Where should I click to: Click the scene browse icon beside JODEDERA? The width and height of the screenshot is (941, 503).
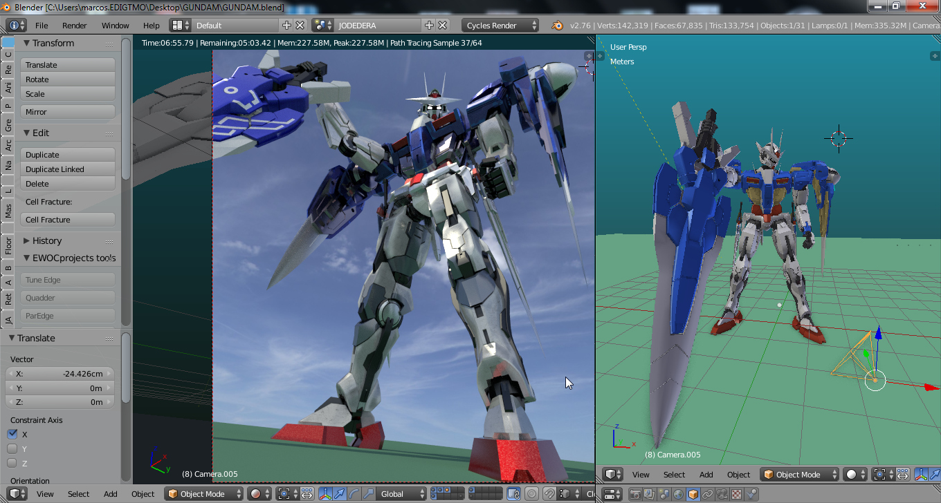pyautogui.click(x=322, y=26)
